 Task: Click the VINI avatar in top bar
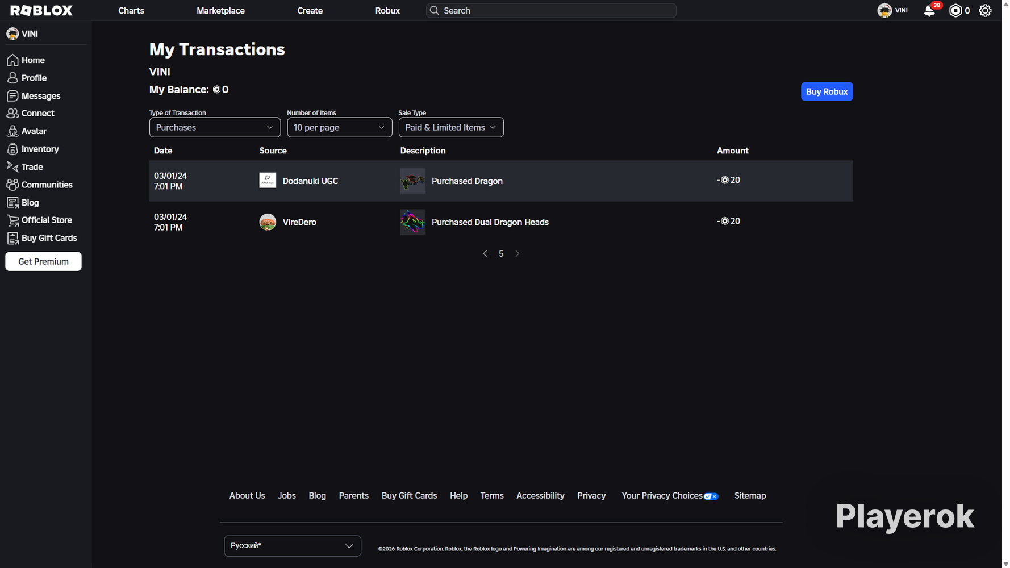coord(884,10)
